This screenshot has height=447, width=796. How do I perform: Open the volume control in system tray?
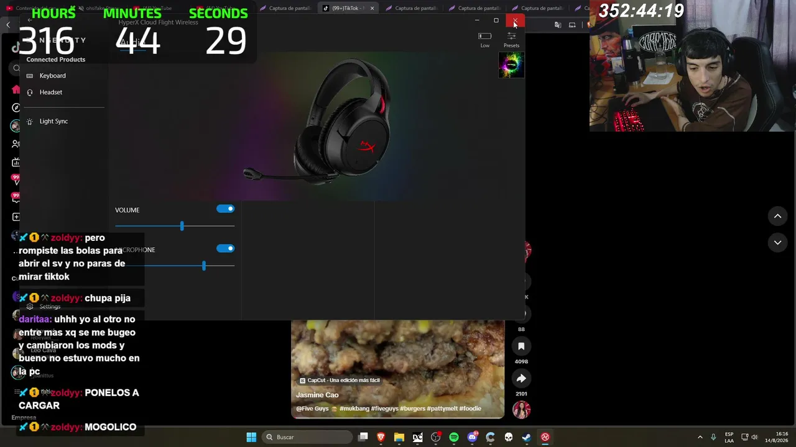tap(754, 437)
